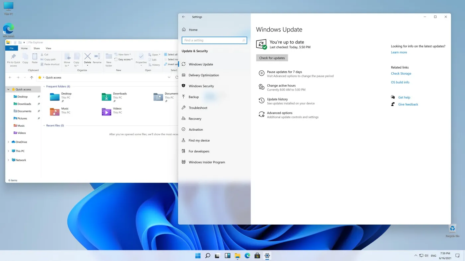Go up one level in File Explorer
The width and height of the screenshot is (465, 261).
(x=32, y=78)
